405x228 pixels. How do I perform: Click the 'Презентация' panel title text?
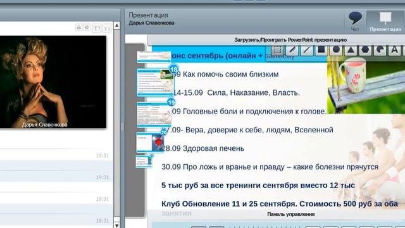pos(149,15)
